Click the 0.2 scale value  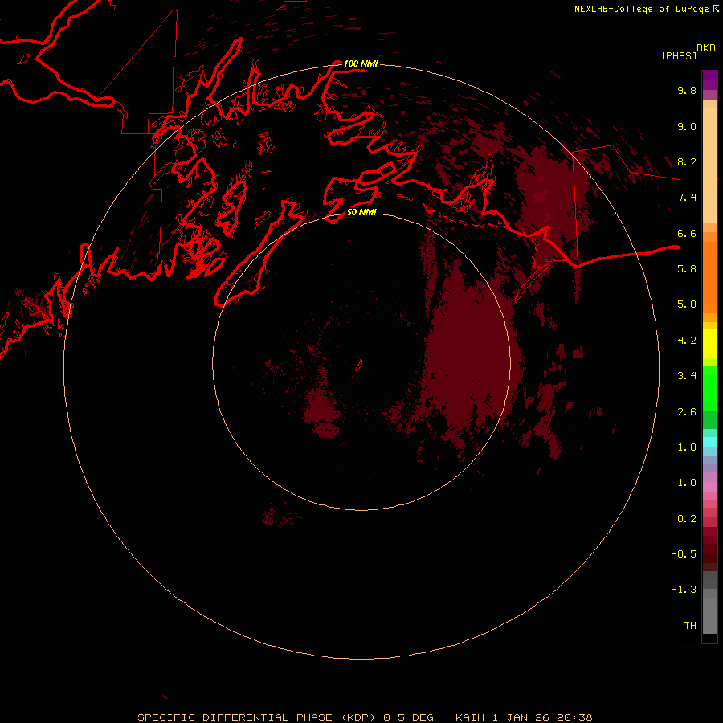(687, 519)
